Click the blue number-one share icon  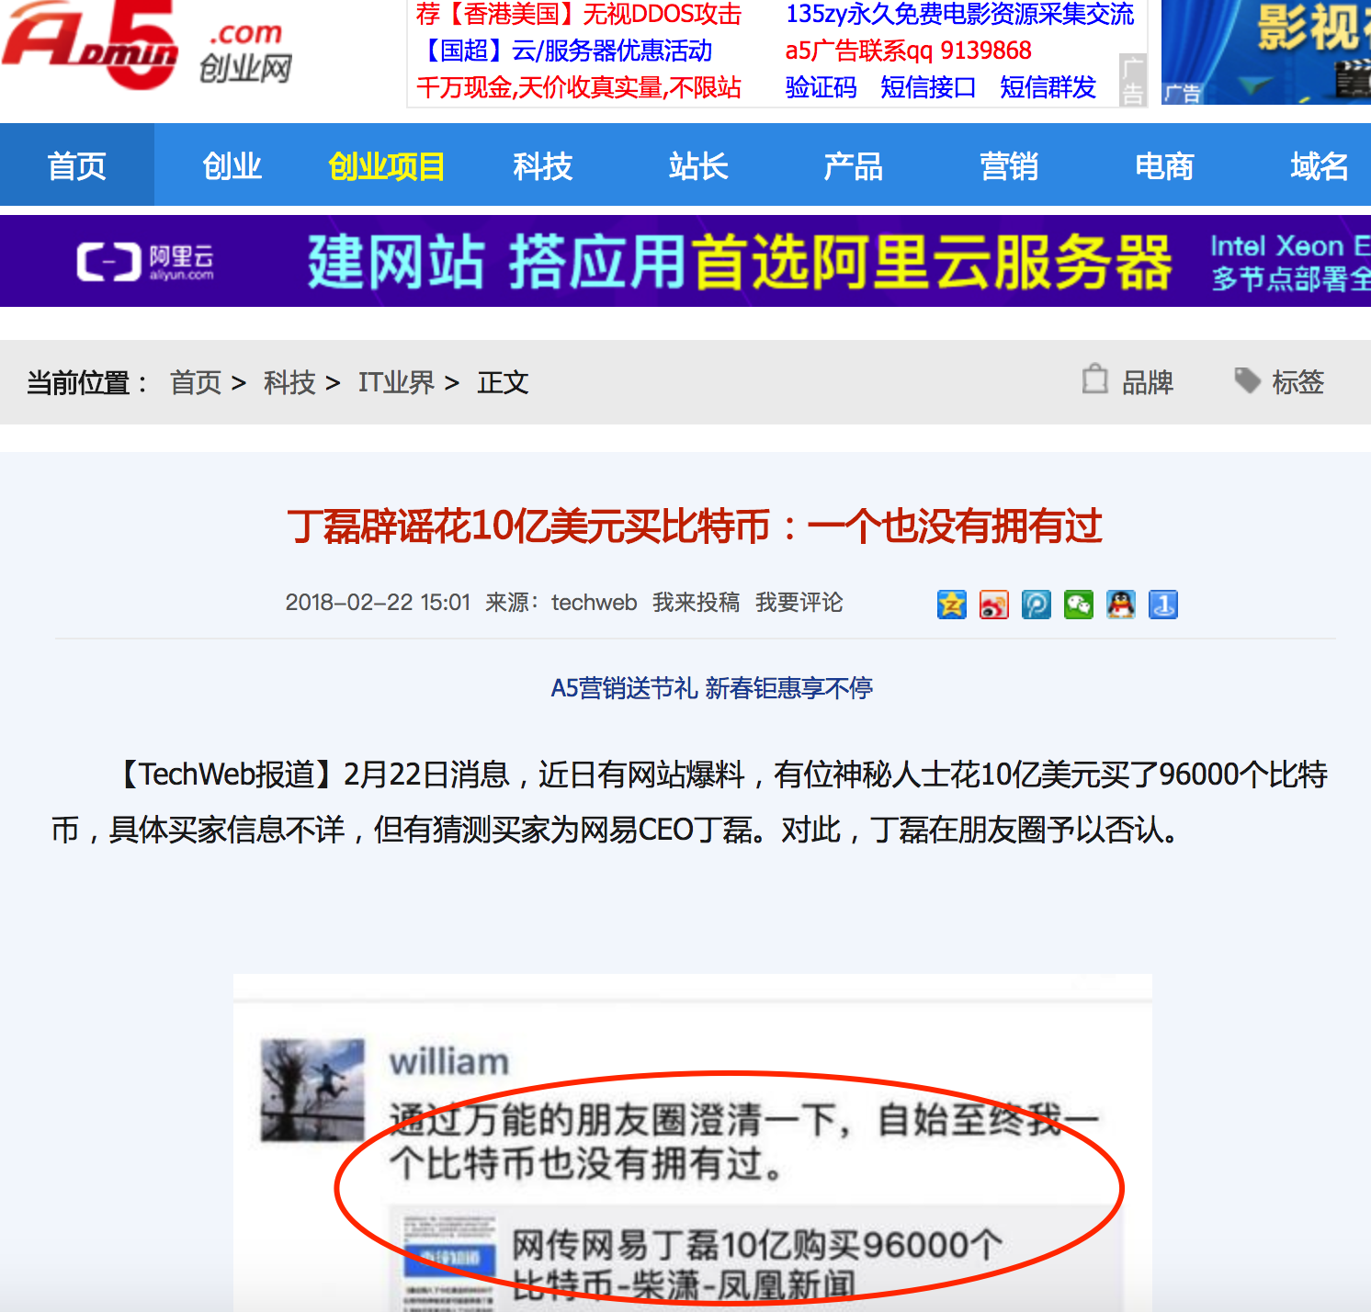(x=1163, y=605)
